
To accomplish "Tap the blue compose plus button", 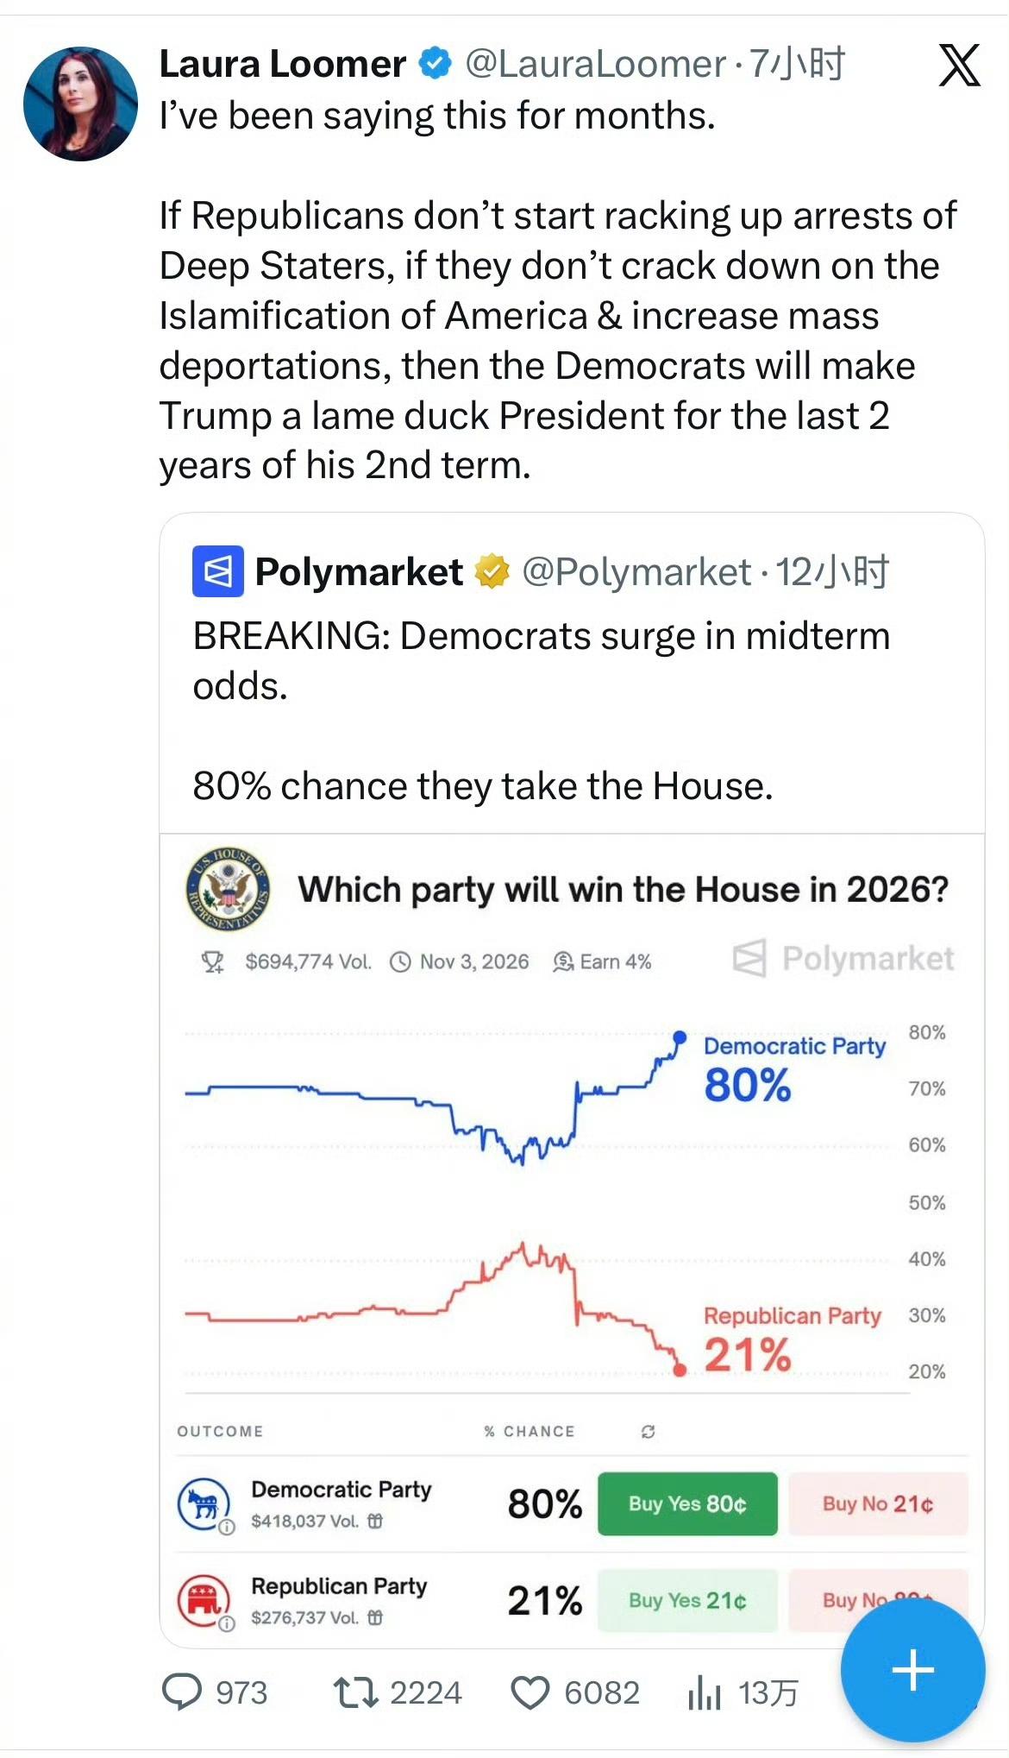I will (x=912, y=1670).
